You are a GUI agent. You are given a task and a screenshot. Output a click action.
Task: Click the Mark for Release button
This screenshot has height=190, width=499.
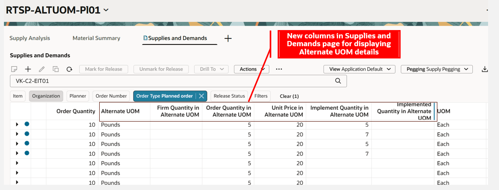(103, 69)
